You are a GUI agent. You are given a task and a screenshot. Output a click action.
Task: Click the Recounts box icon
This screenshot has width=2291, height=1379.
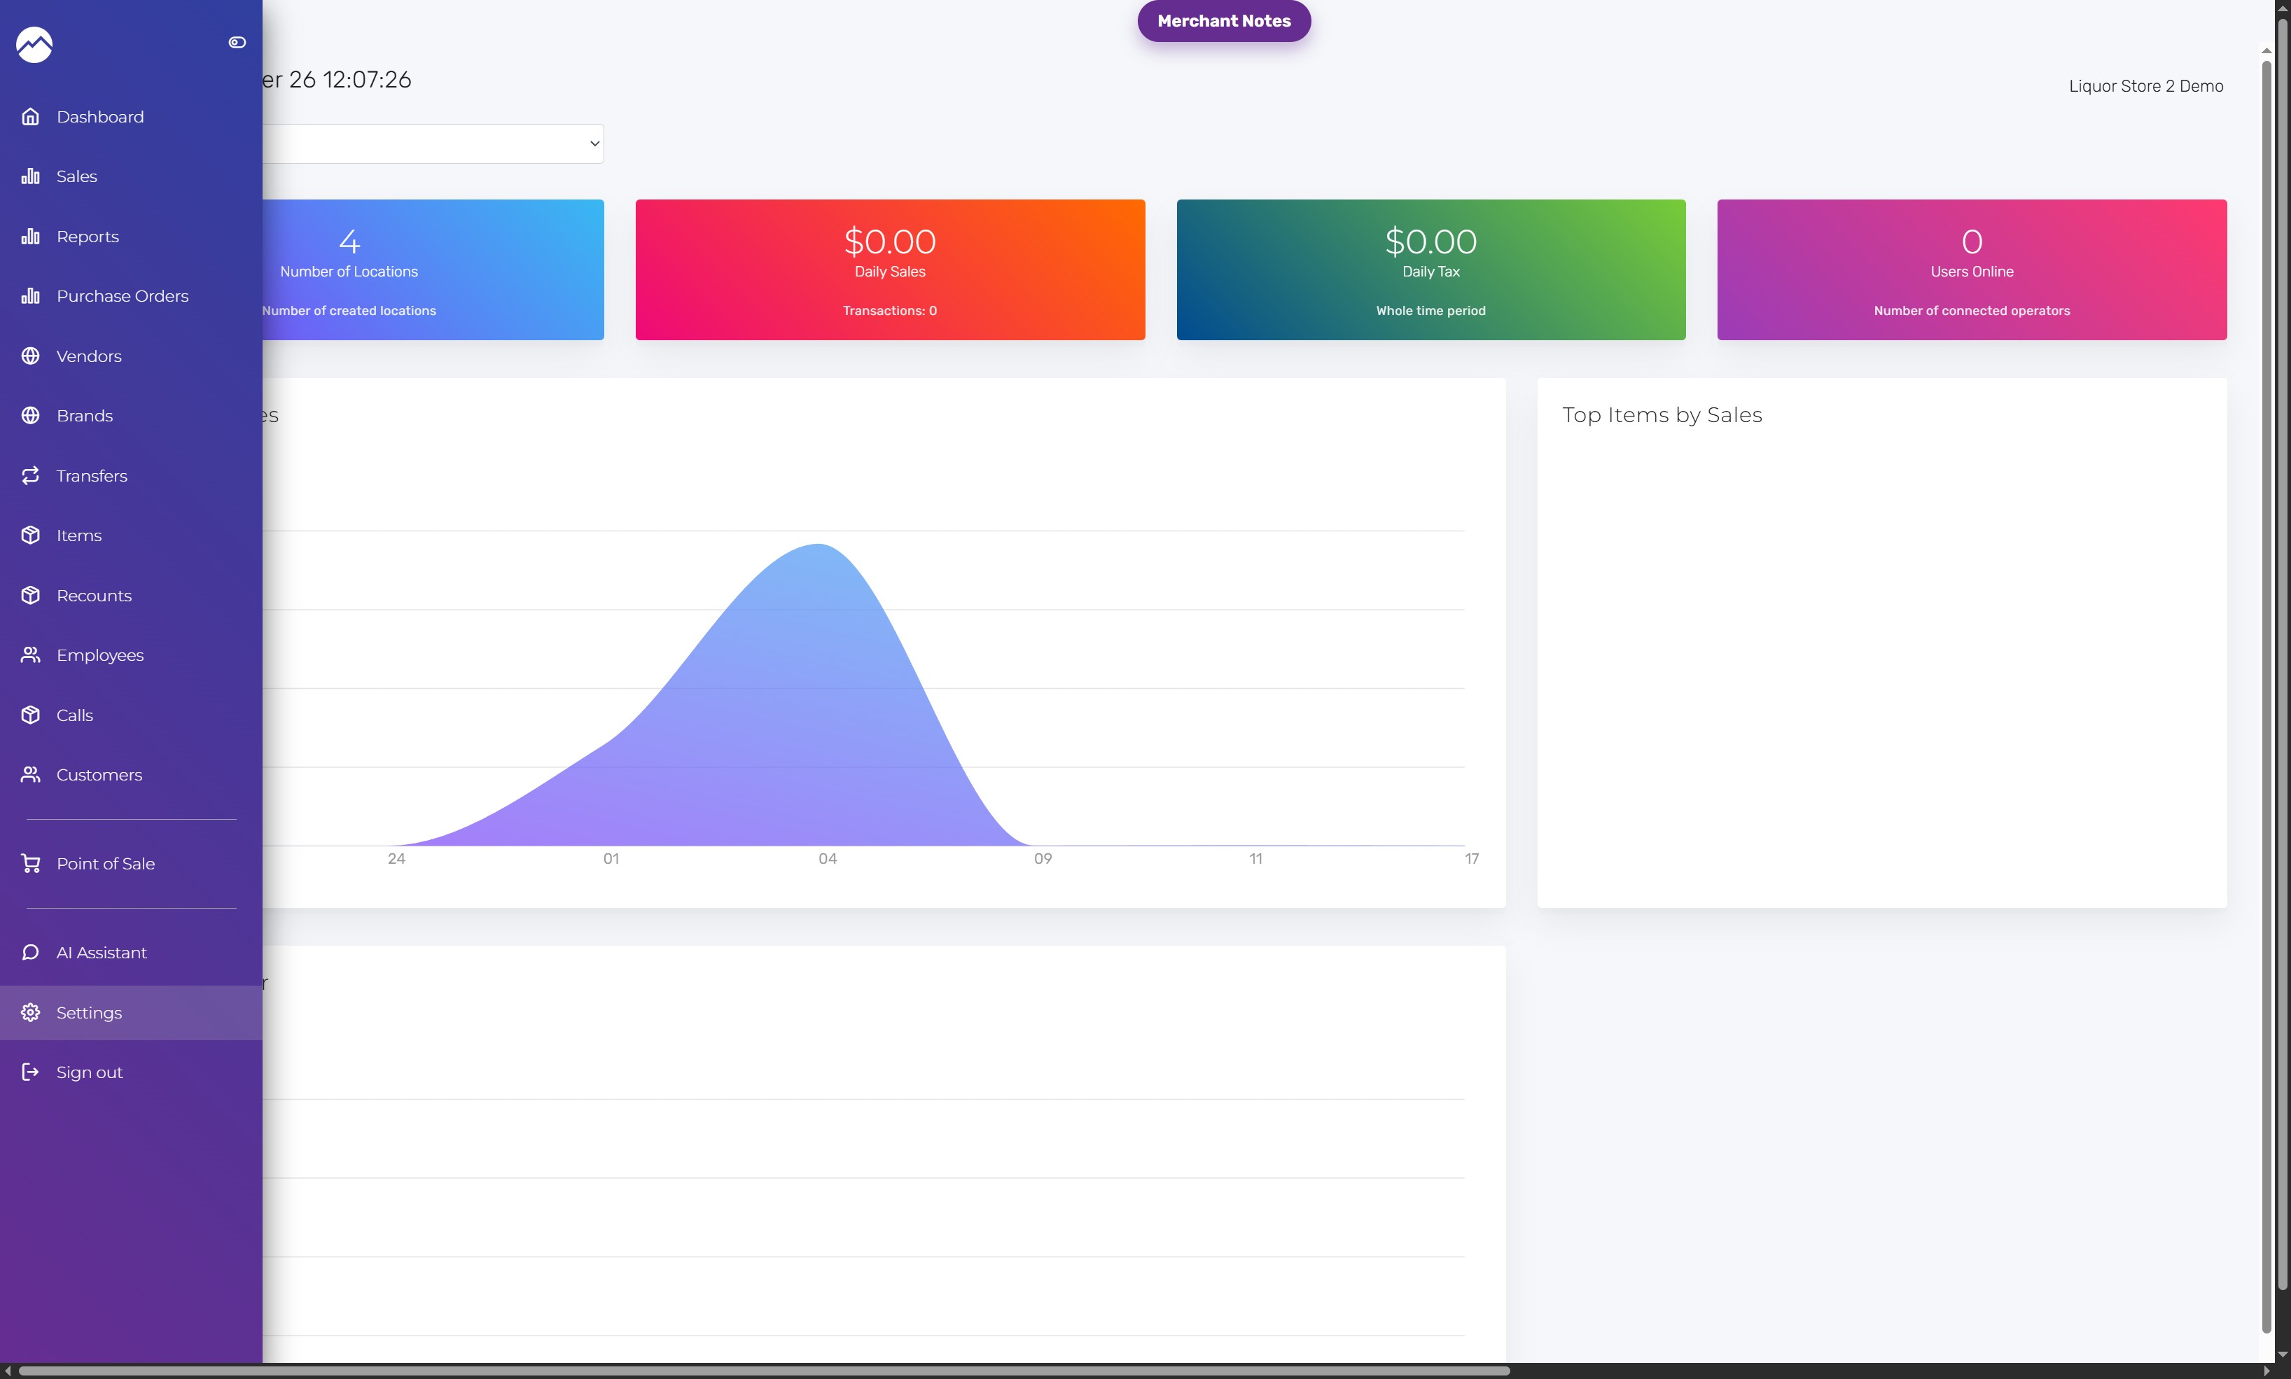tap(31, 595)
